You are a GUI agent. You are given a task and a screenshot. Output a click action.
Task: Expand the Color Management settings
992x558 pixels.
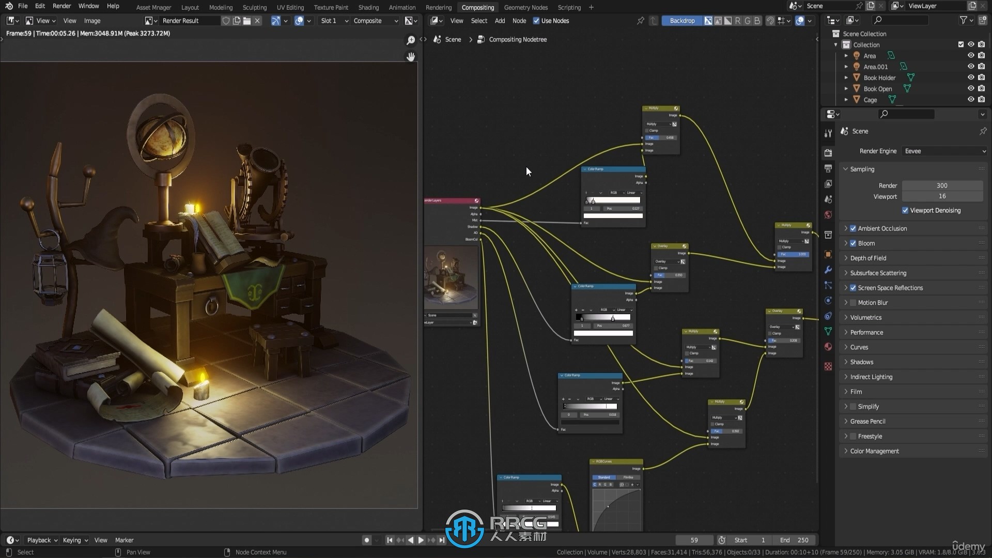pos(874,451)
